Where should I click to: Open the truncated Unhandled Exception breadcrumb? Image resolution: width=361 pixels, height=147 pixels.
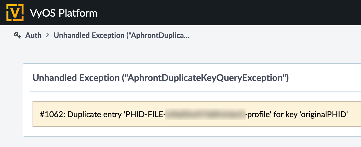[121, 35]
